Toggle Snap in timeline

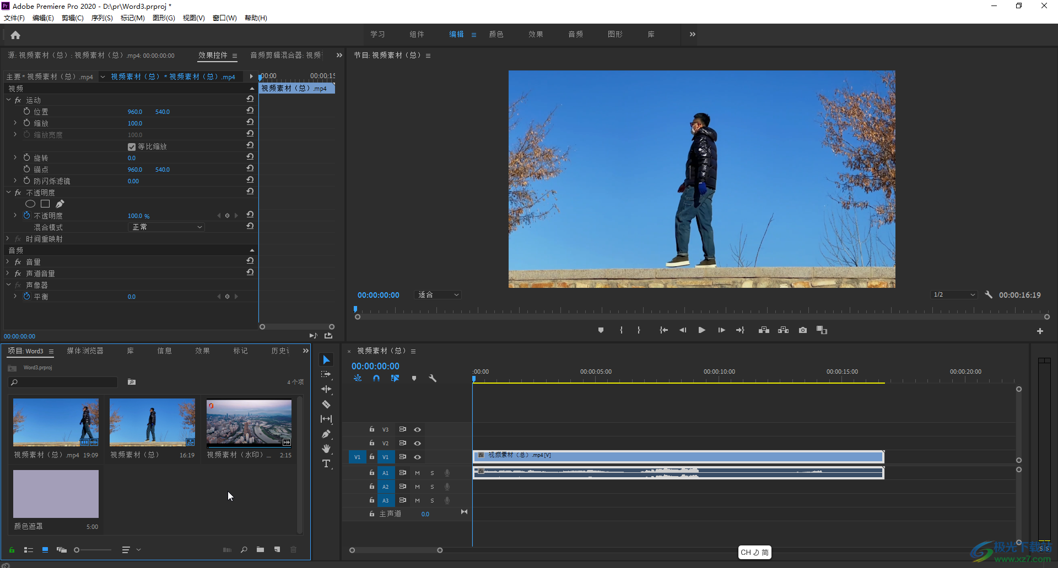click(376, 378)
